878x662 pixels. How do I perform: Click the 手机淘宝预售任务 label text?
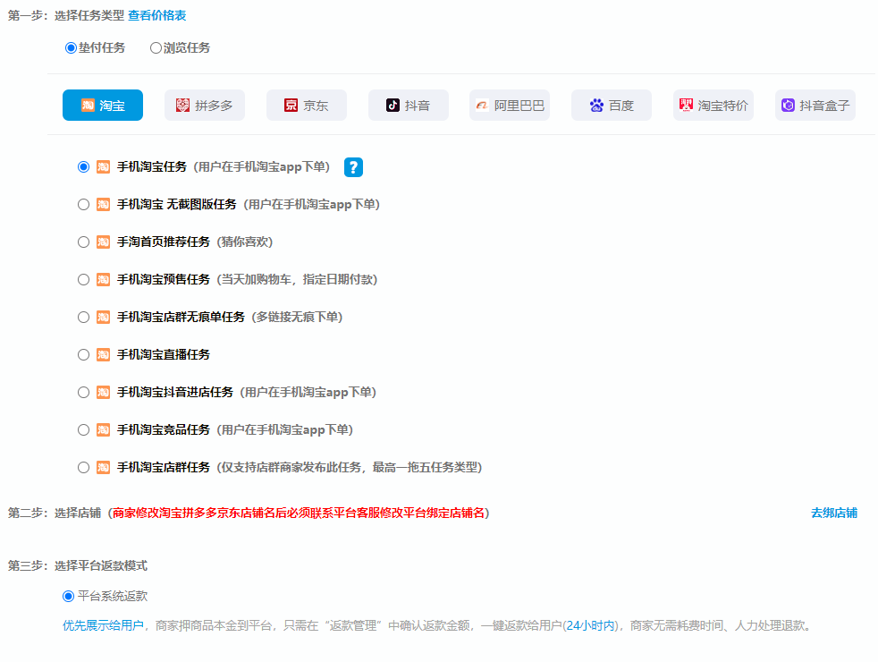pos(164,279)
